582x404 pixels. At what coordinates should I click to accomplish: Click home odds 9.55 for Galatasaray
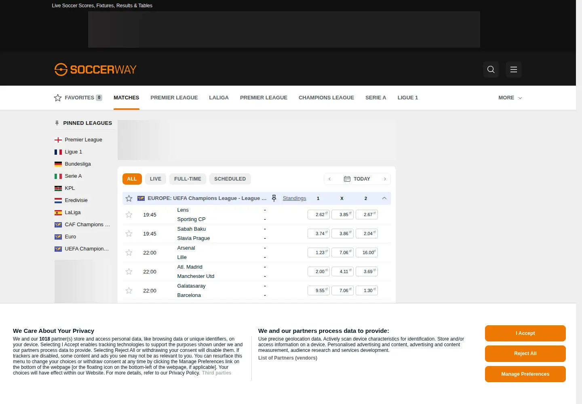pyautogui.click(x=318, y=290)
